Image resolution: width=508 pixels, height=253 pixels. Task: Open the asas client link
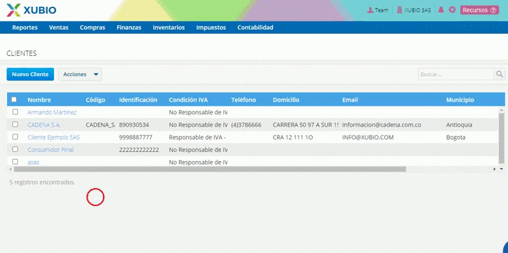pyautogui.click(x=33, y=162)
